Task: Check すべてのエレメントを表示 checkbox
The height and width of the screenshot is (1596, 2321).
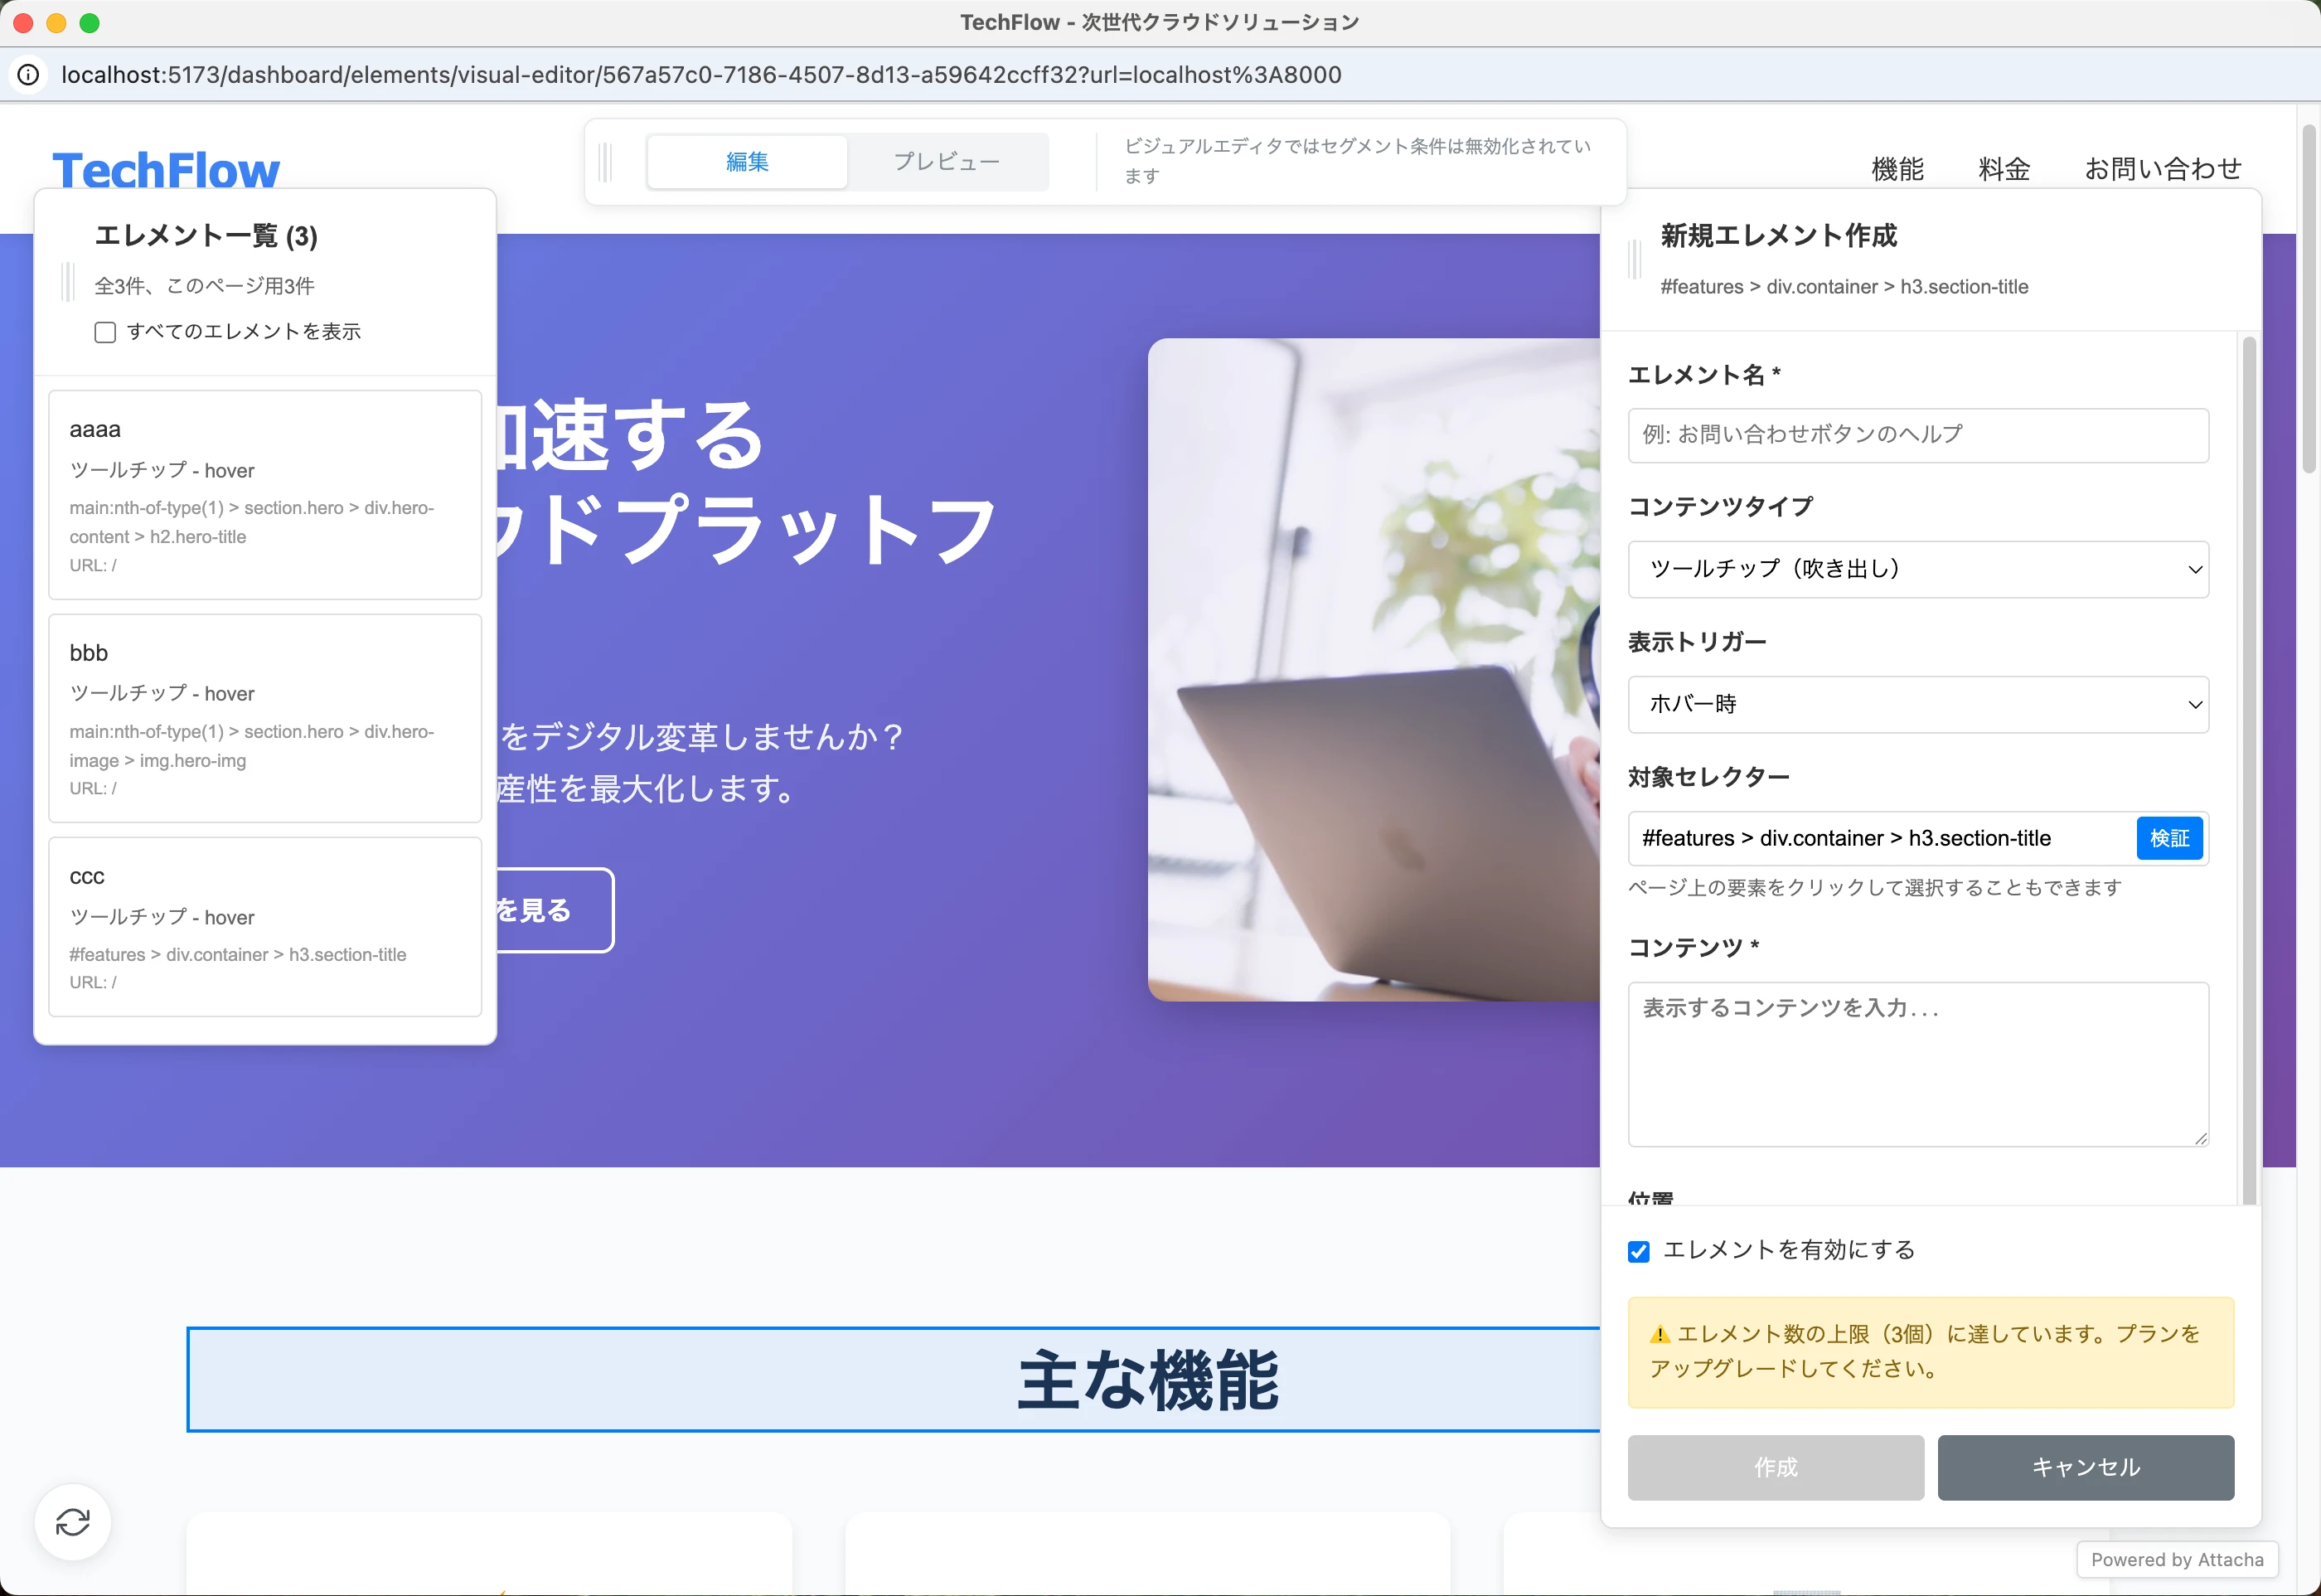Action: pyautogui.click(x=105, y=331)
